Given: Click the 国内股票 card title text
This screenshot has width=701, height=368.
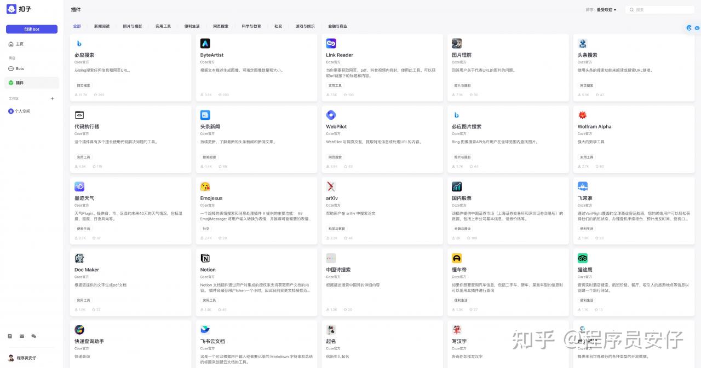Looking at the screenshot, I should [x=462, y=198].
